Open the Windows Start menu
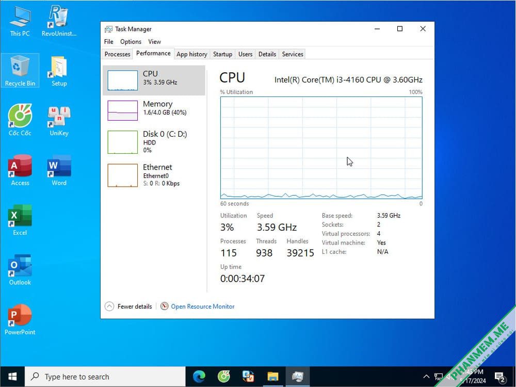The height and width of the screenshot is (387, 516). tap(12, 377)
